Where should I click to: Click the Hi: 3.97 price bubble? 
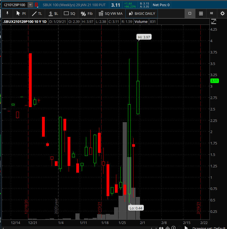tap(144, 37)
